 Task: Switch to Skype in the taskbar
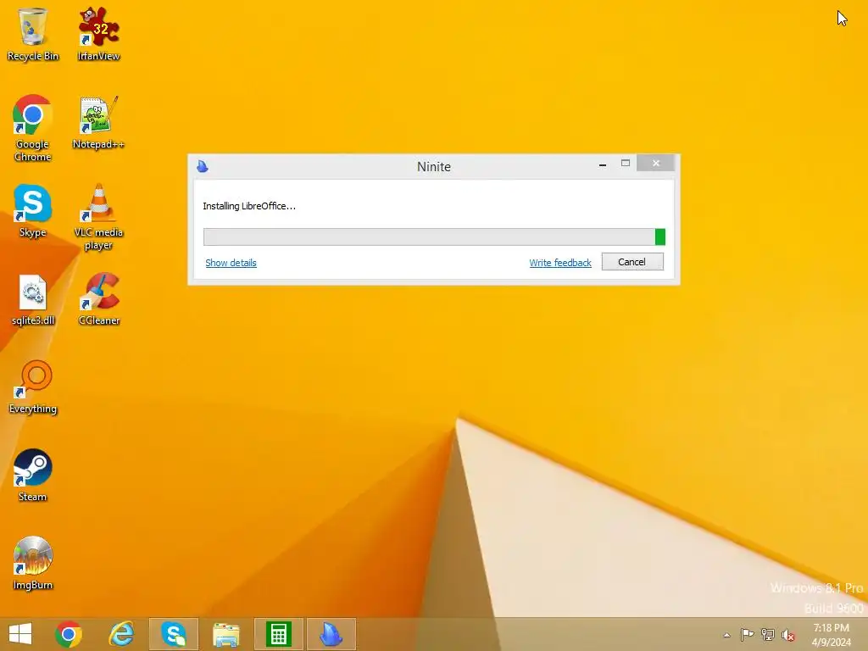tap(174, 634)
